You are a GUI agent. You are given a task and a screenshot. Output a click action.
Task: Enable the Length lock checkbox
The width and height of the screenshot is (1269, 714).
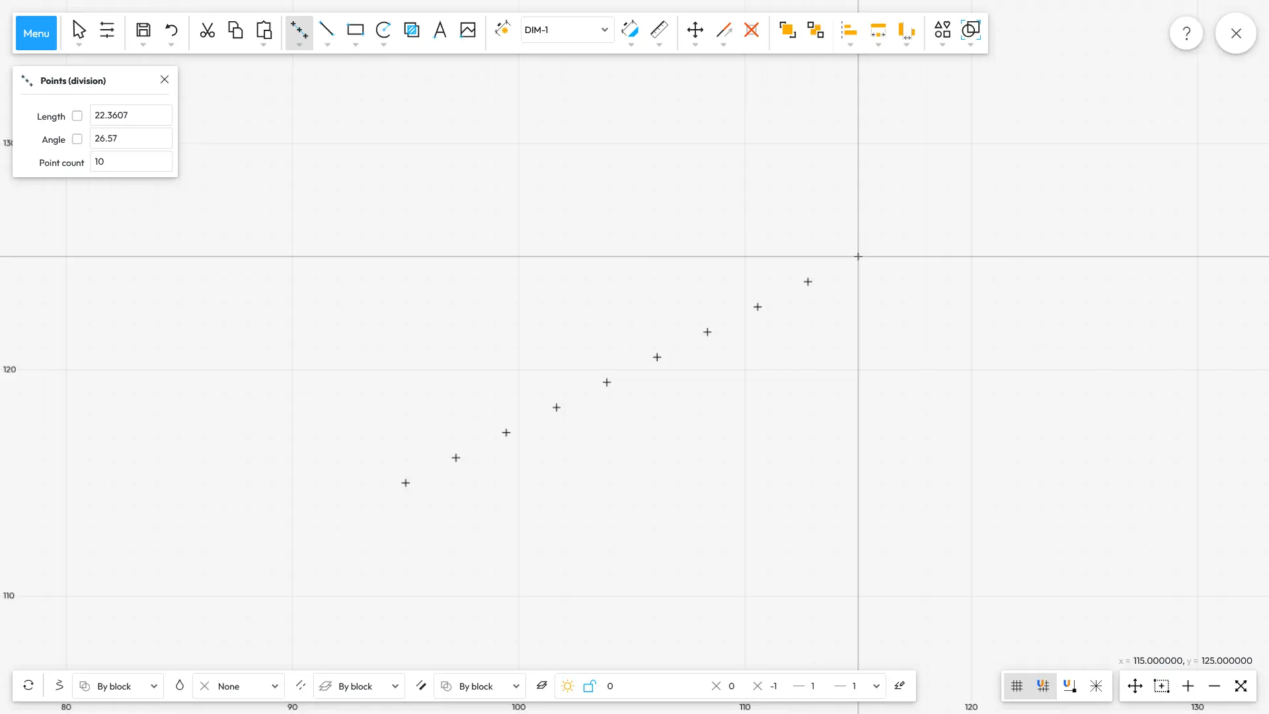(77, 116)
